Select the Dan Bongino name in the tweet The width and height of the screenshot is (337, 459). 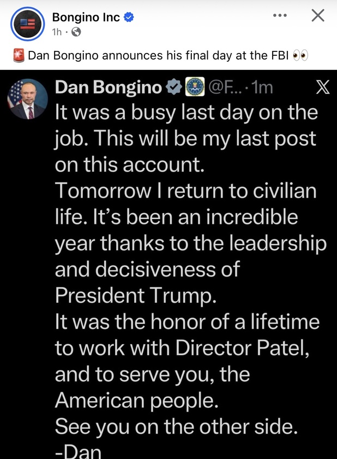[109, 87]
